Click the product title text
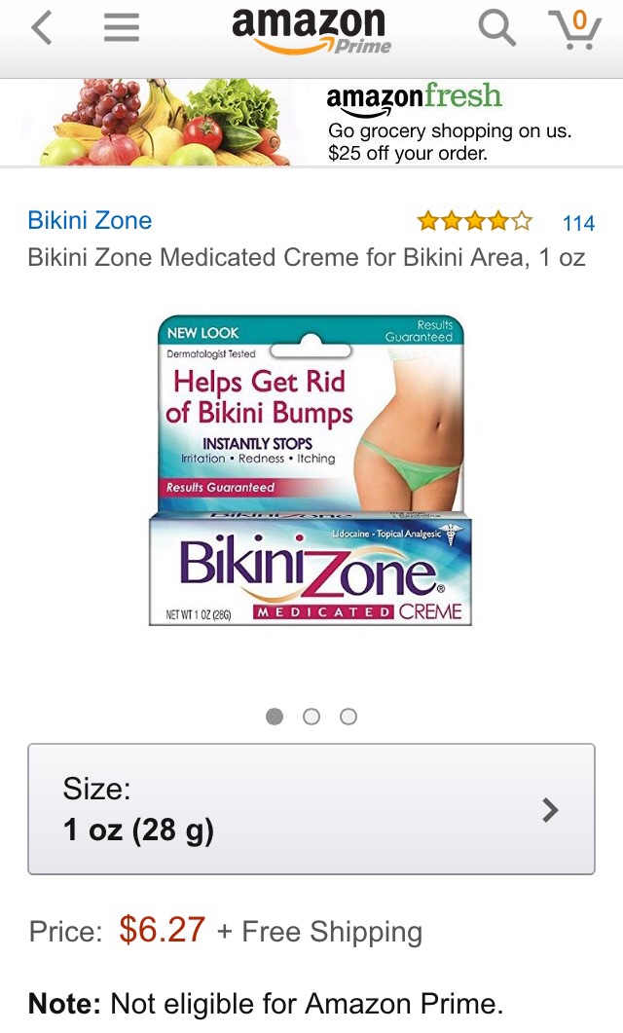The width and height of the screenshot is (623, 1033). coord(307,257)
